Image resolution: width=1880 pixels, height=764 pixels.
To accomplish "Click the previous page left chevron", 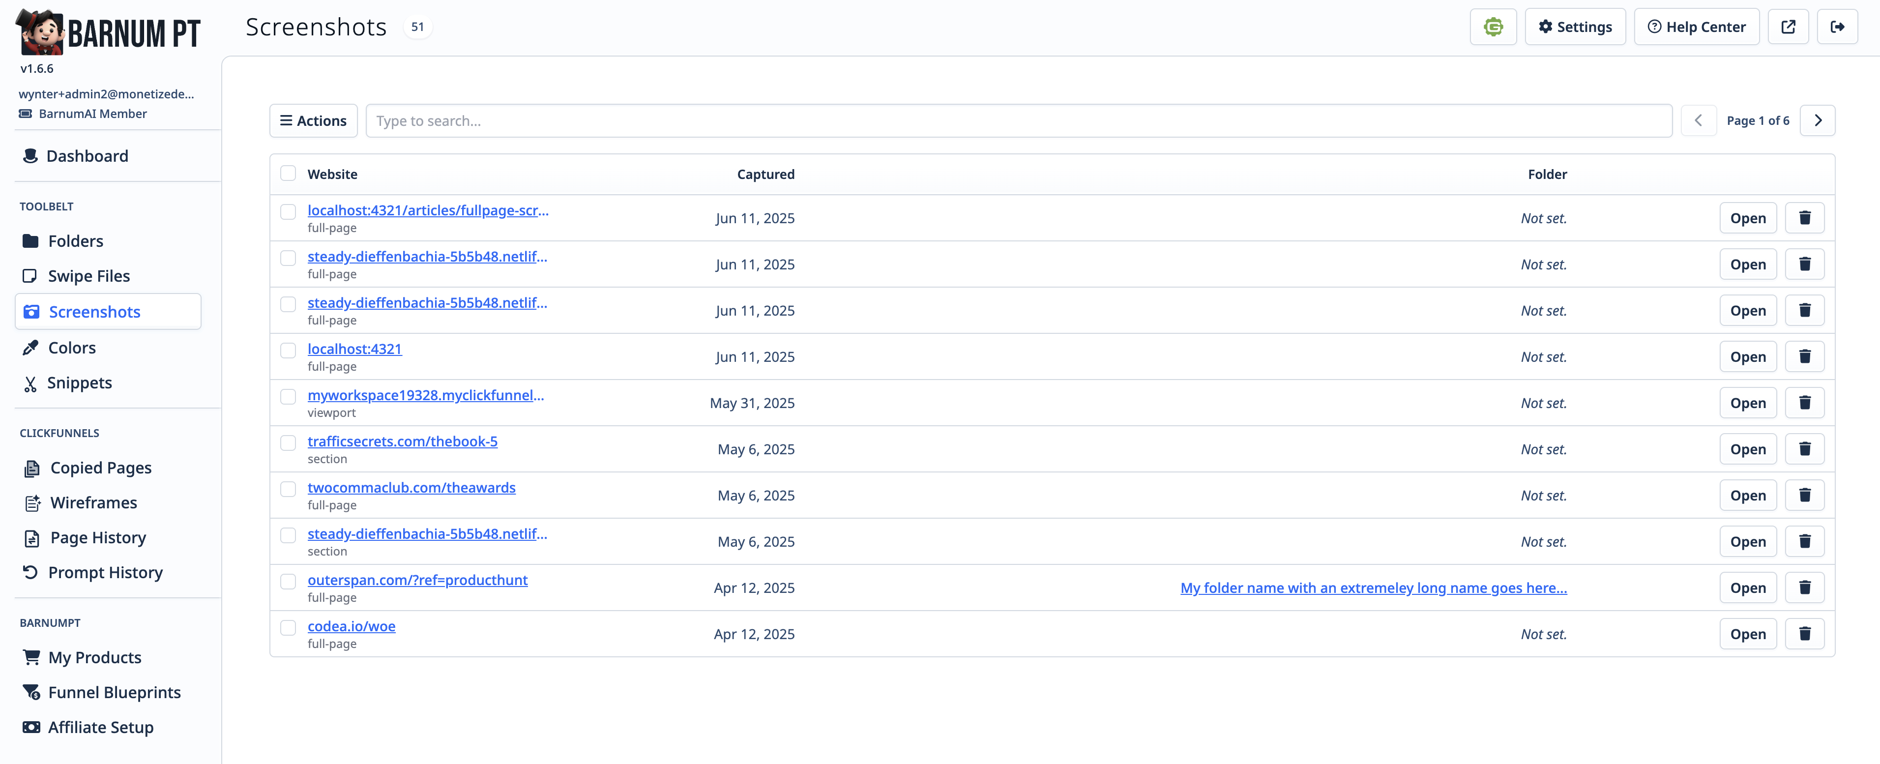I will [1698, 120].
